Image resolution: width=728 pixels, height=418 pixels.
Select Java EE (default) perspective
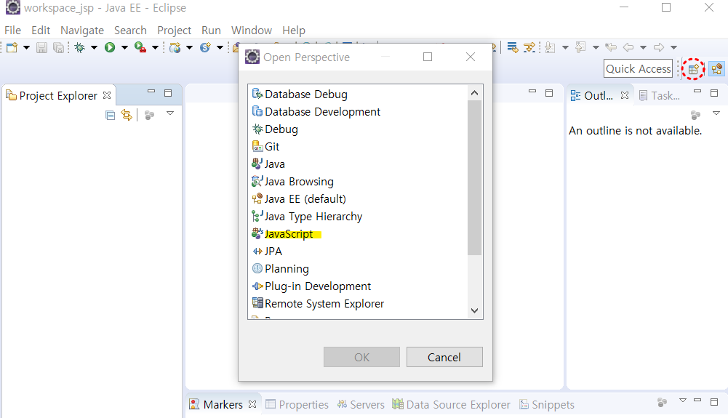(x=299, y=199)
